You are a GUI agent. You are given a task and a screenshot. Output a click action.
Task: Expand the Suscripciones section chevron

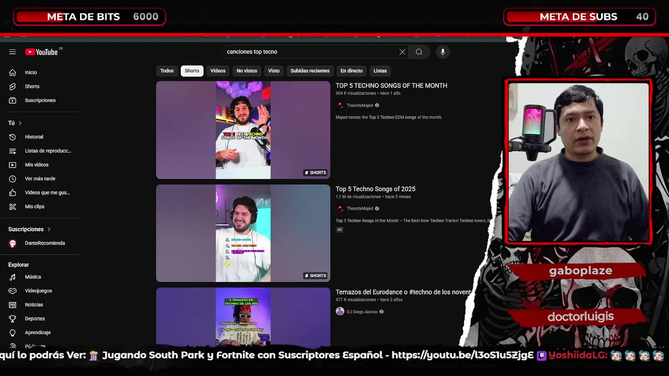[49, 229]
